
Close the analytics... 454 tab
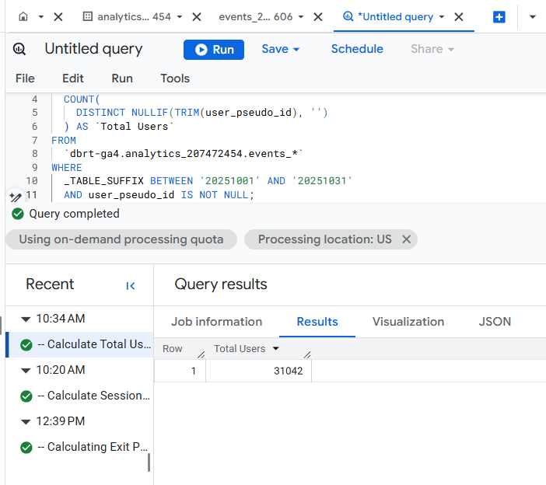pos(197,16)
